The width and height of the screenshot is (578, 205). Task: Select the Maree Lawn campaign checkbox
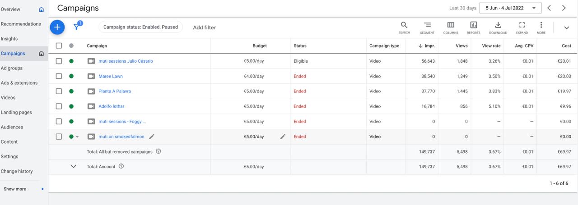59,76
